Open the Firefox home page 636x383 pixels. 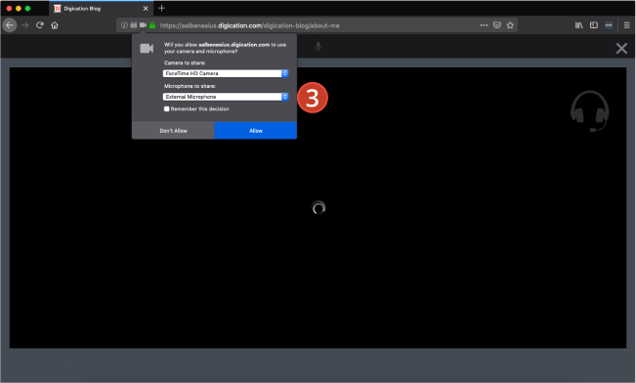[55, 25]
